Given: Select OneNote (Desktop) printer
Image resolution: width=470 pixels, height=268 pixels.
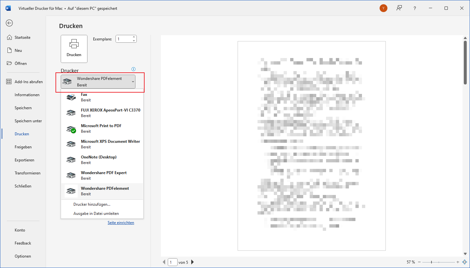Looking at the screenshot, I should coord(102,160).
